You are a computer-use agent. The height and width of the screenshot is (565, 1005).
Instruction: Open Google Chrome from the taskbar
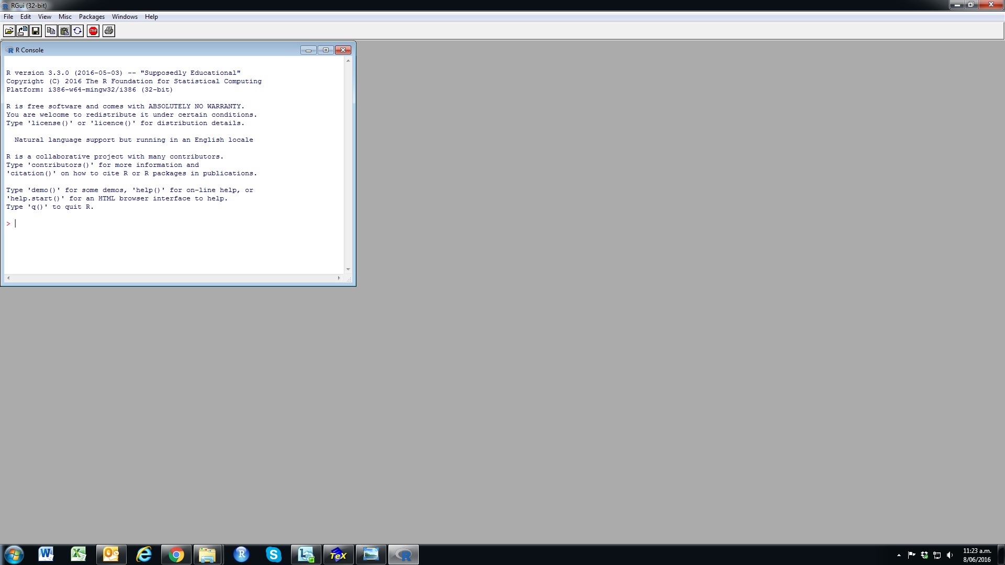point(176,555)
